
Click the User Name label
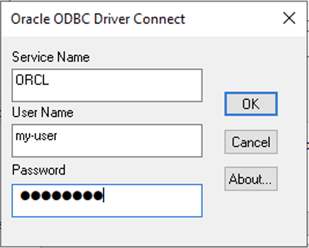tap(43, 112)
